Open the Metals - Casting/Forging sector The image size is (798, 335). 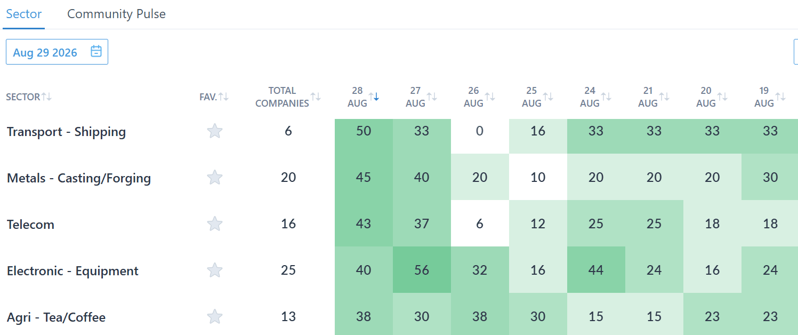click(x=79, y=178)
